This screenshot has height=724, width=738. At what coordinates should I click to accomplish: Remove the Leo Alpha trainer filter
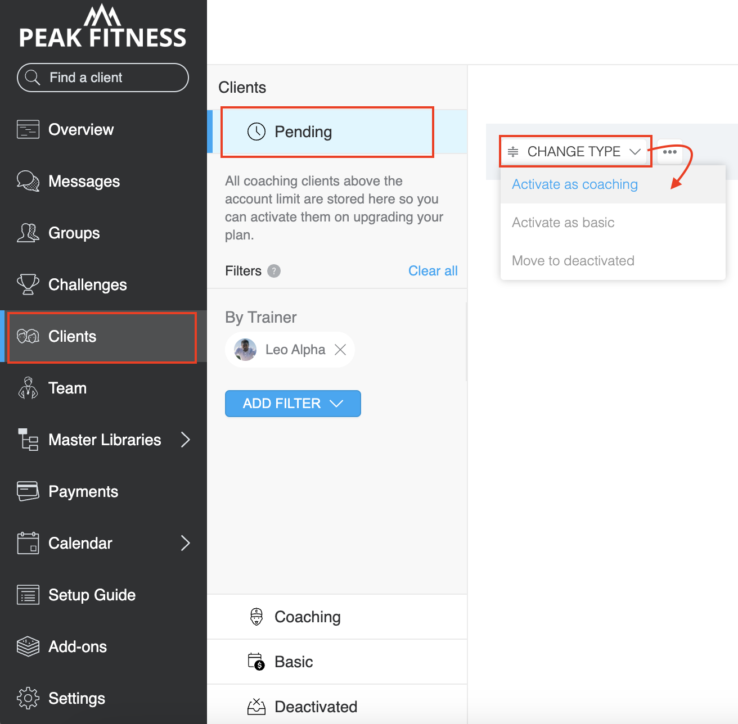coord(340,350)
